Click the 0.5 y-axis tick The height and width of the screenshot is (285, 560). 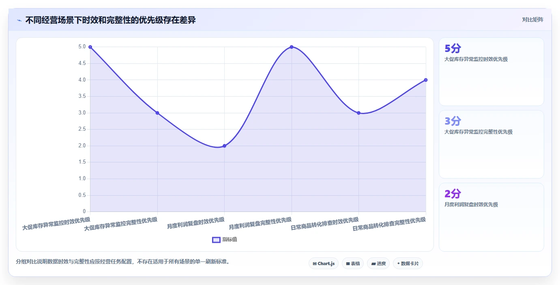[x=82, y=195]
